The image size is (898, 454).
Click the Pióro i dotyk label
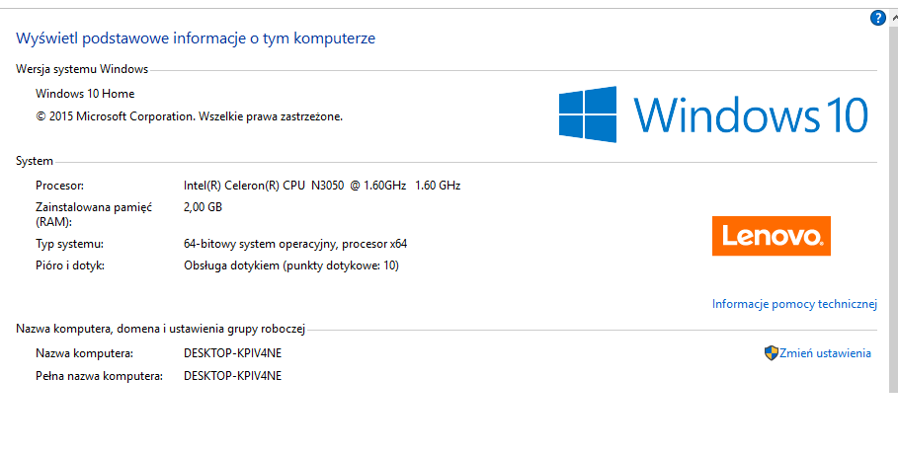(70, 265)
